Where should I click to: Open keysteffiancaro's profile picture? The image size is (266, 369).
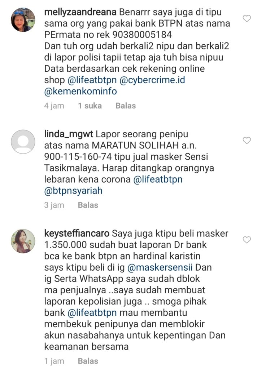23,241
